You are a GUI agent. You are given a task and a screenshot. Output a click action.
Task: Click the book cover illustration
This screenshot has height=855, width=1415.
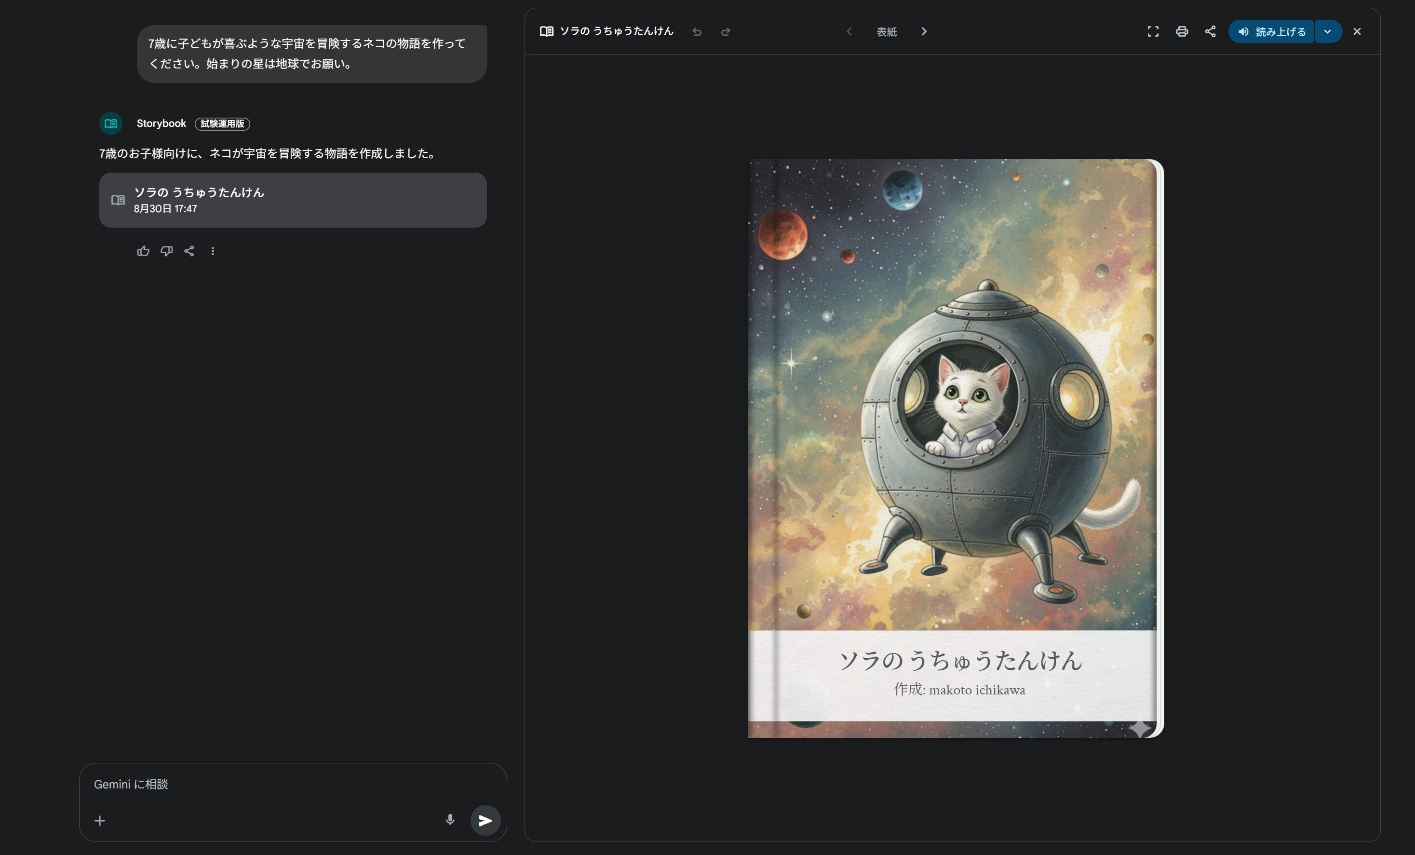[x=953, y=402]
